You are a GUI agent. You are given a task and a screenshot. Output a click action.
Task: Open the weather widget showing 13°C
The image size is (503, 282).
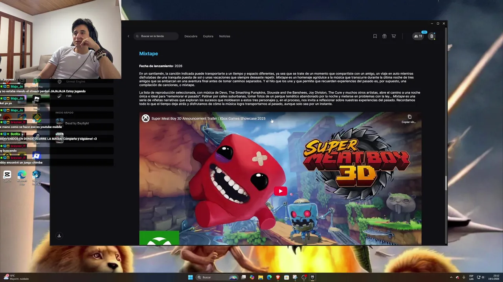(17, 277)
